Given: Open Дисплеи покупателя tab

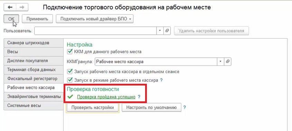Looking at the screenshot, I should tap(34, 61).
